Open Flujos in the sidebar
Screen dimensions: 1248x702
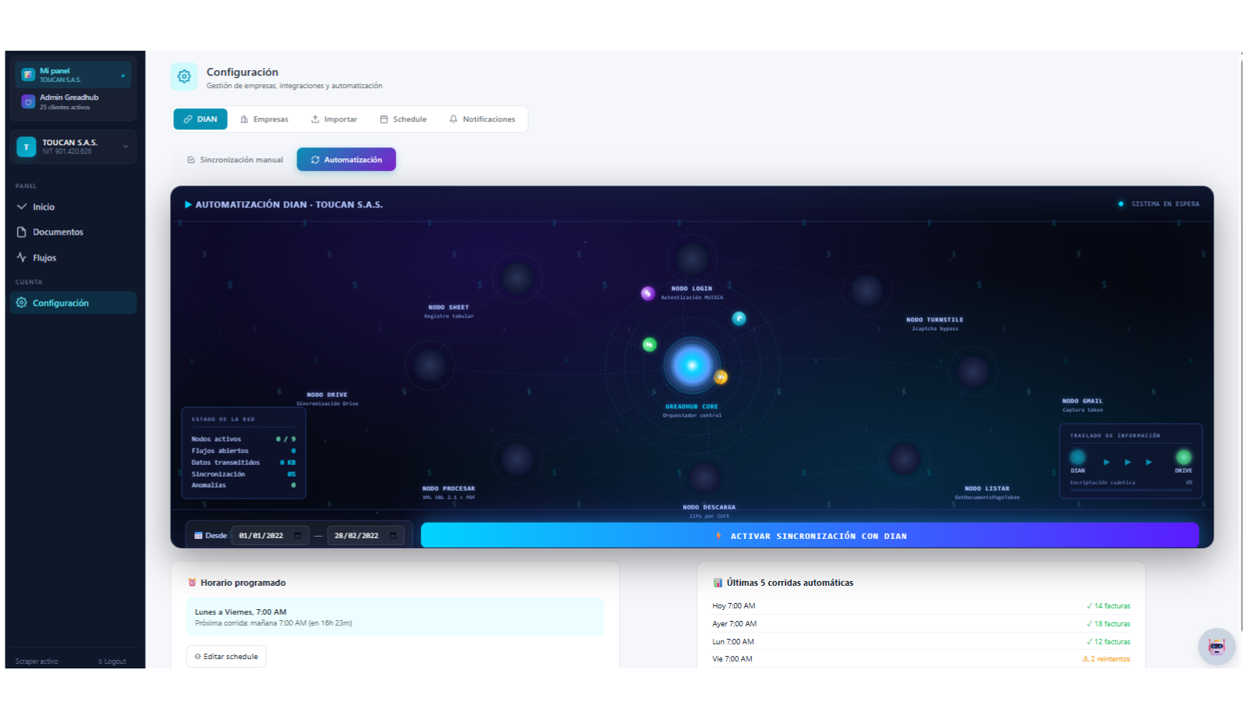click(73, 257)
